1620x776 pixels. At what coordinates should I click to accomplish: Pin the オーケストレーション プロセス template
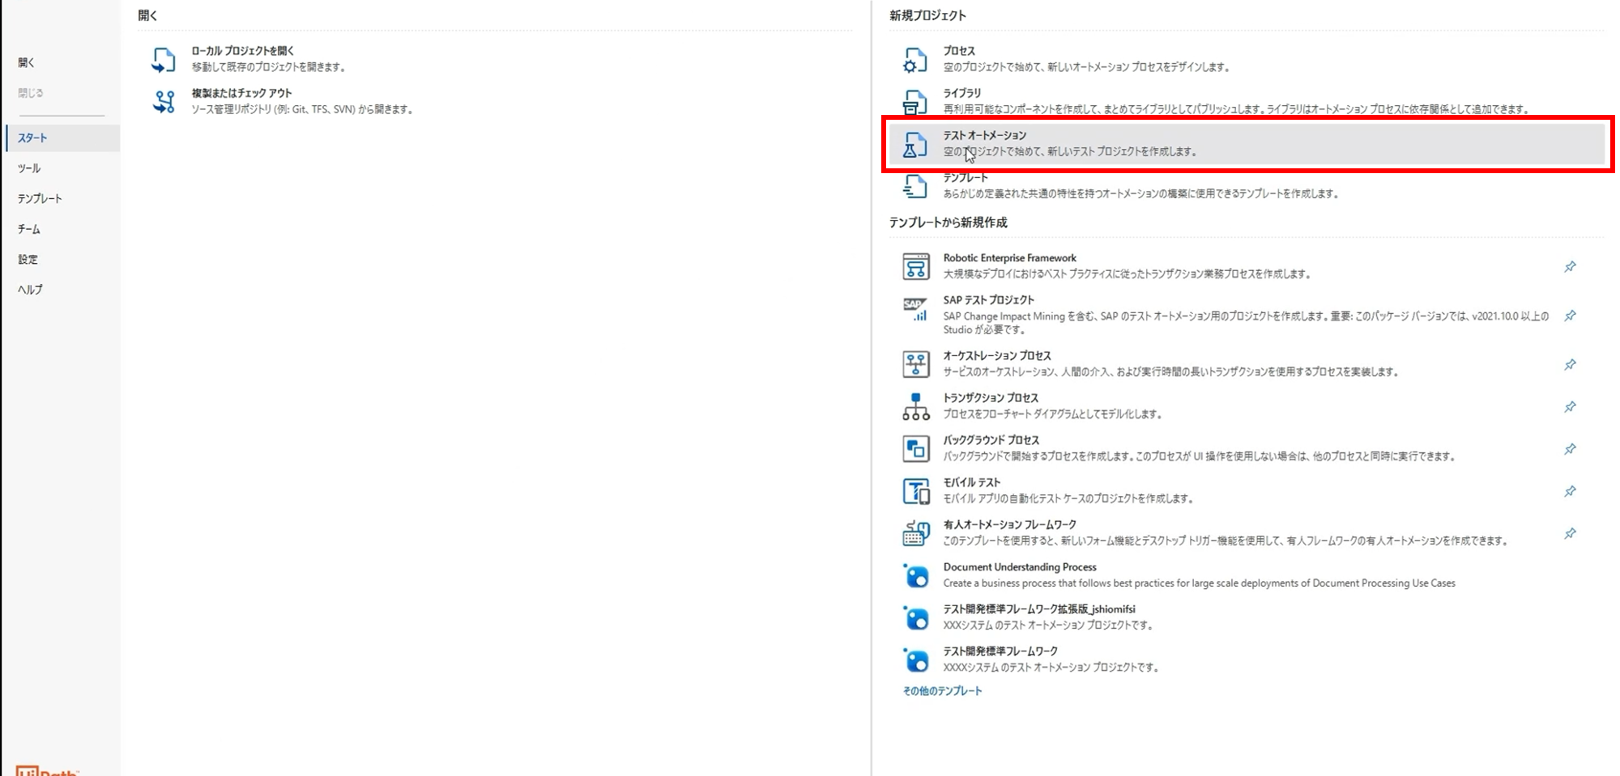pos(1570,364)
